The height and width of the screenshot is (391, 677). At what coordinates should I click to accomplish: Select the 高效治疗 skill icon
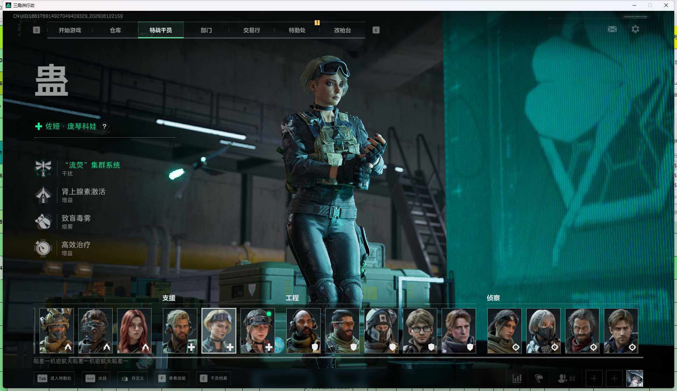pos(43,248)
